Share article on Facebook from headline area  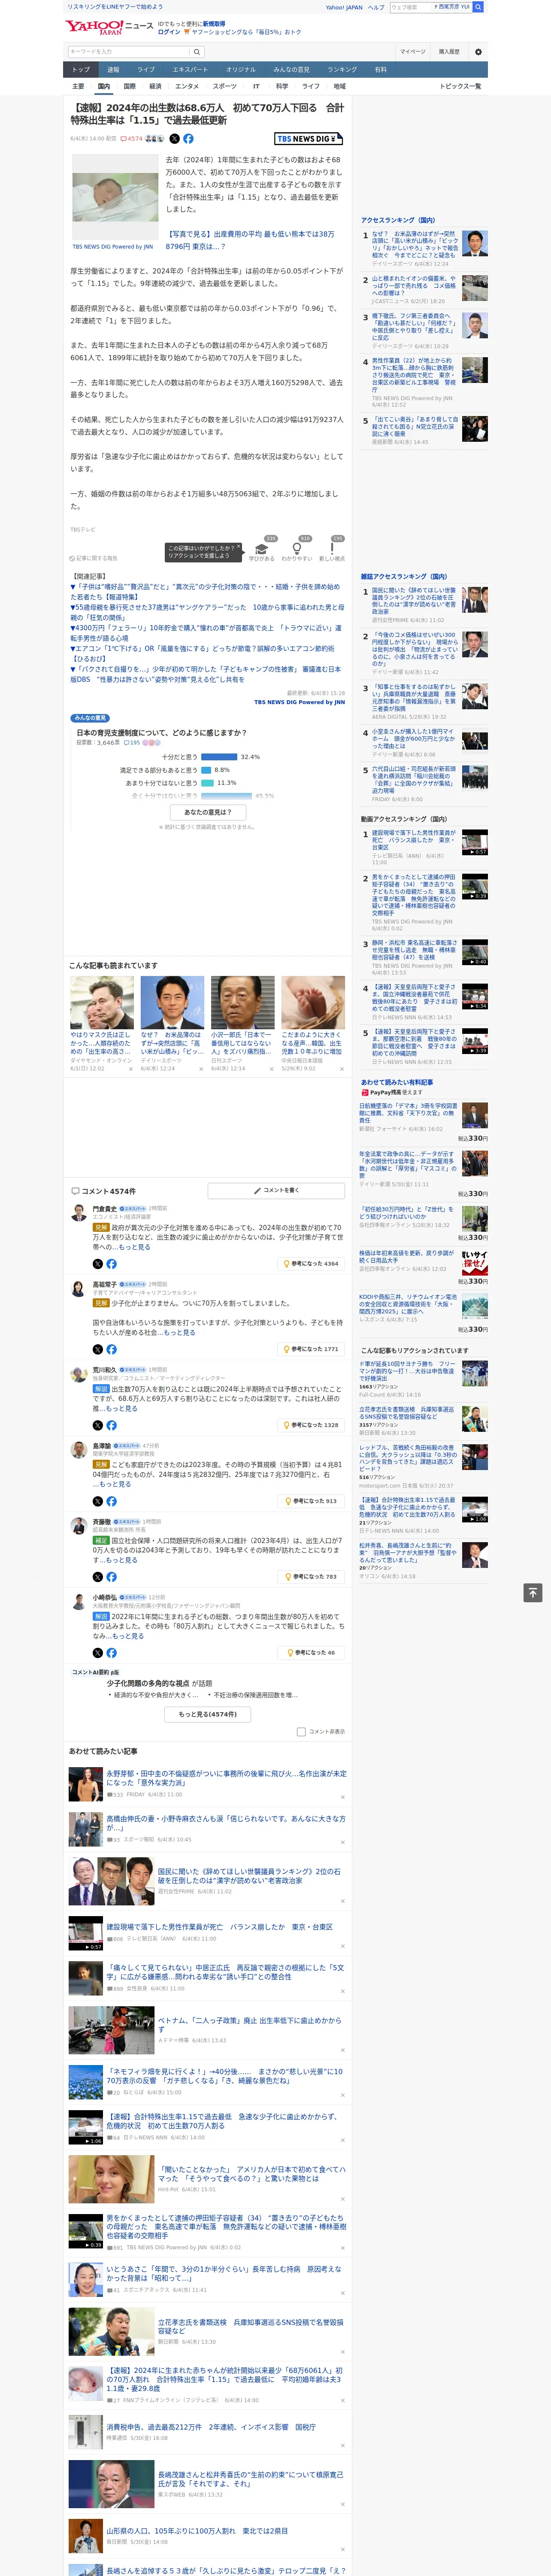(188, 139)
